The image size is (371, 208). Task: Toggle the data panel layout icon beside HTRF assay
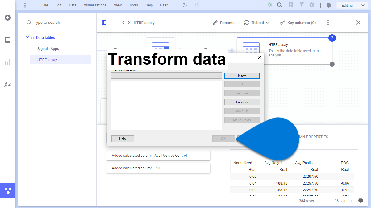[104, 23]
